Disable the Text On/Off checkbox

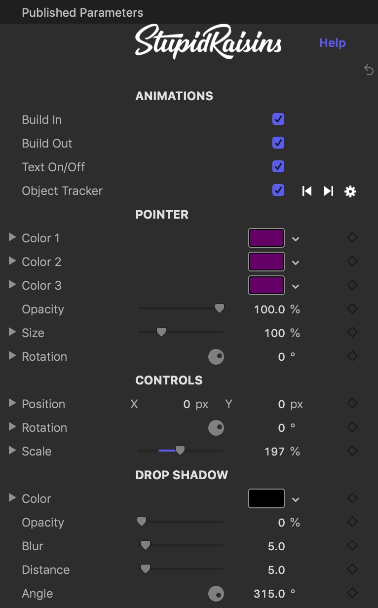point(278,167)
